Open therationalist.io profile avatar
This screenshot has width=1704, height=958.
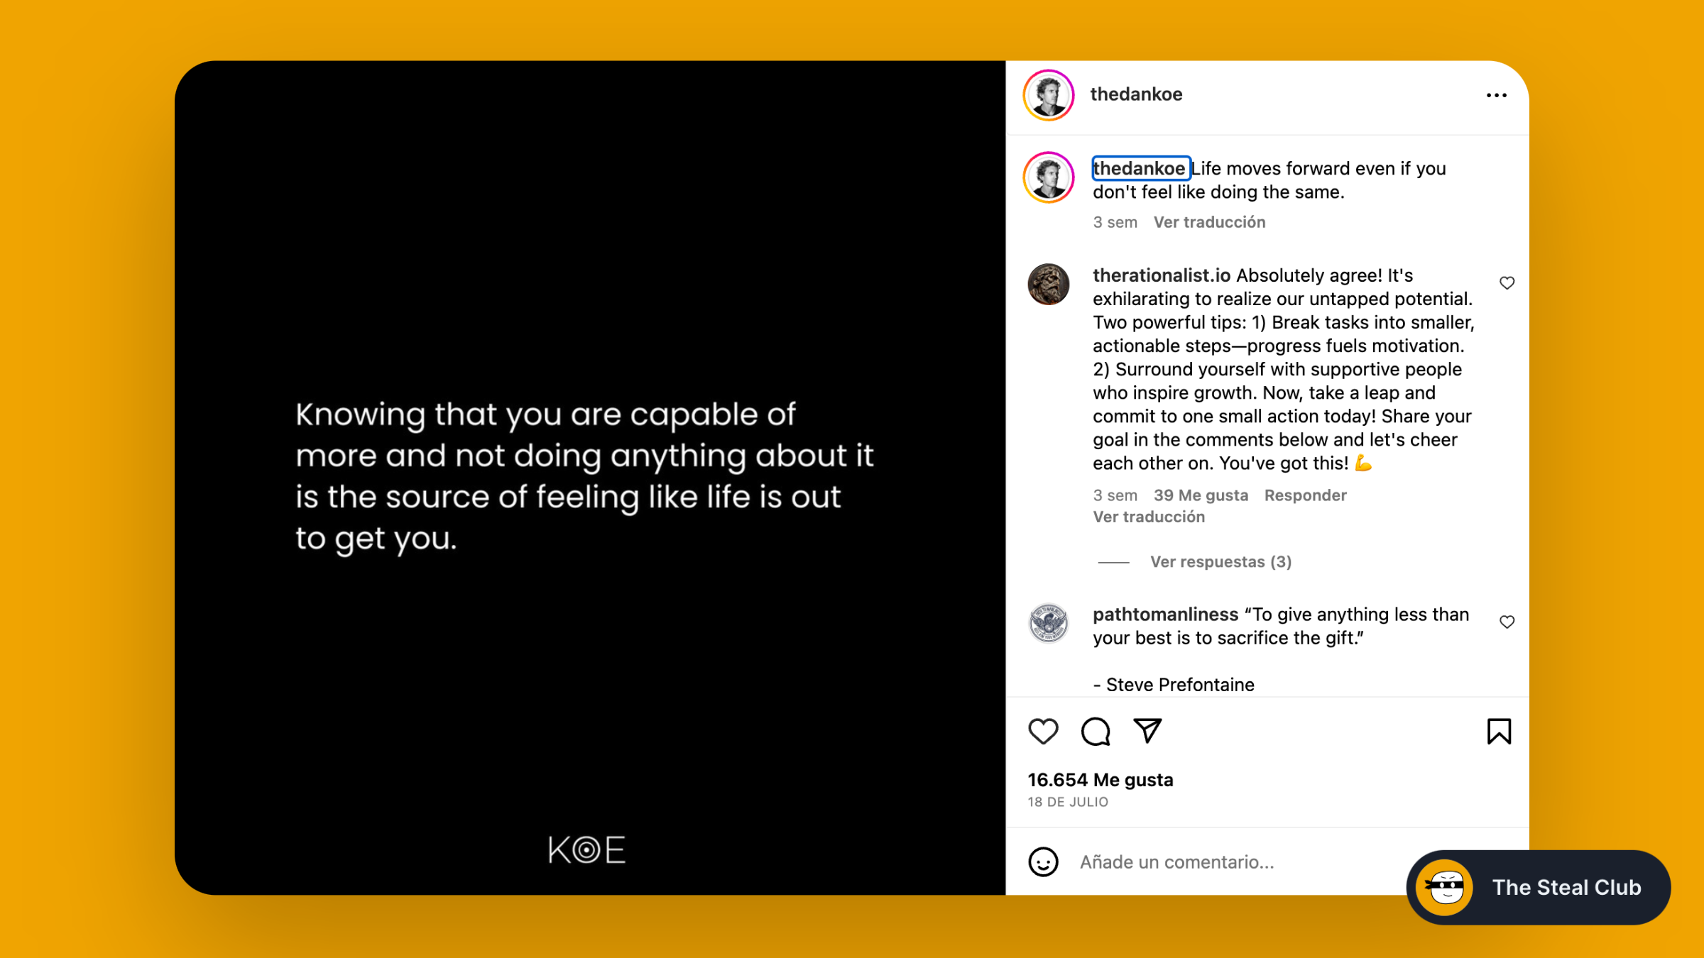click(1048, 285)
